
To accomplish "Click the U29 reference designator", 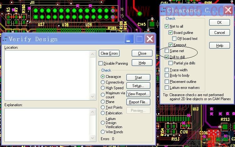I will [x=88, y=24].
